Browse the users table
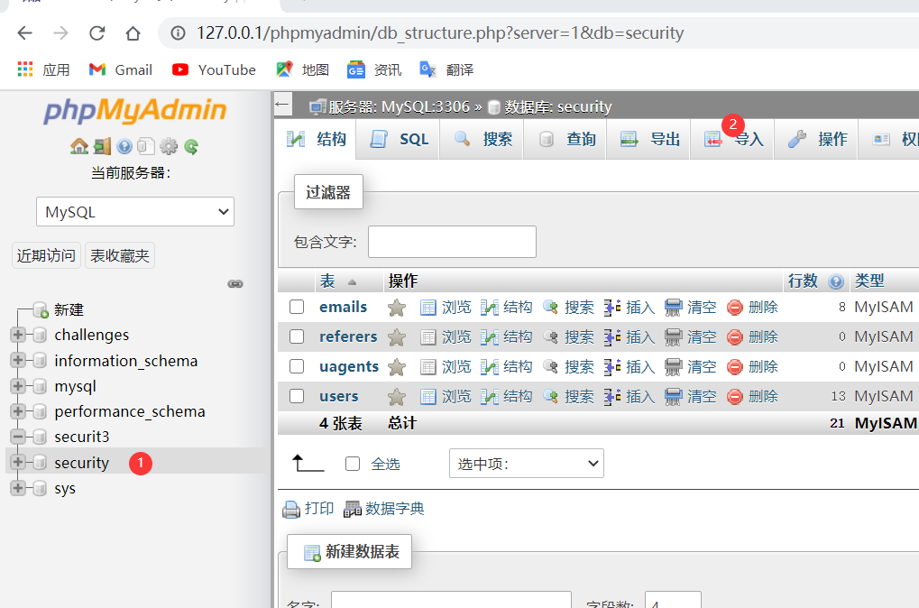This screenshot has height=608, width=919. click(446, 397)
